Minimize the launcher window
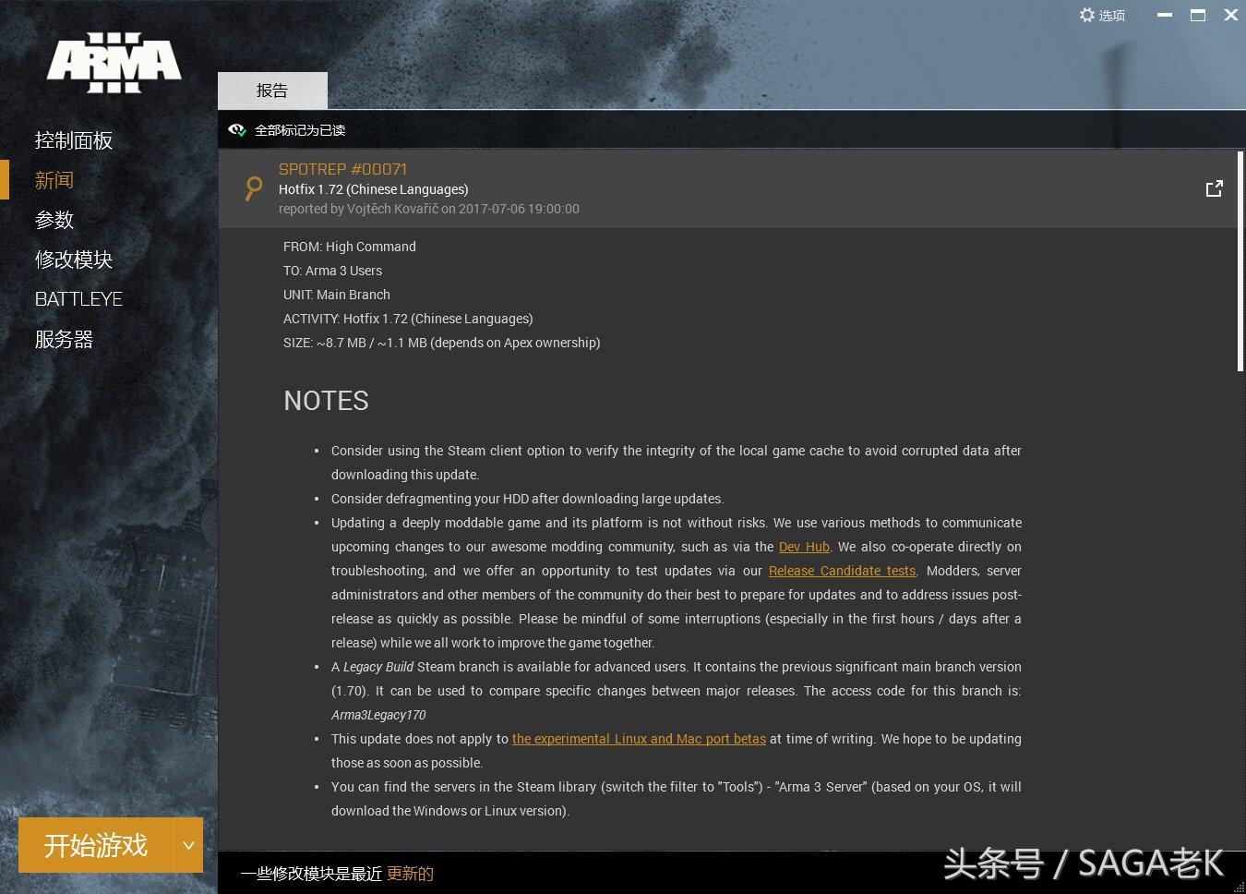1246x894 pixels. click(x=1165, y=15)
